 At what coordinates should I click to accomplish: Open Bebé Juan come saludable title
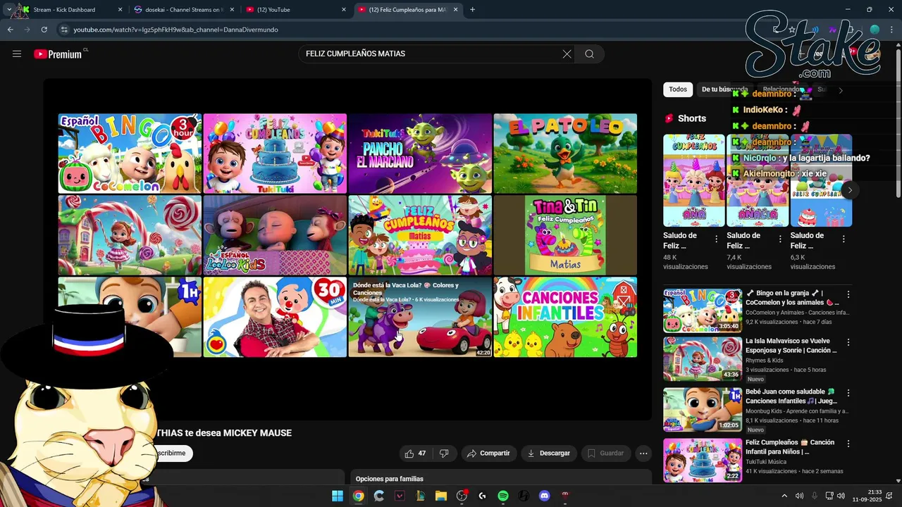[791, 396]
